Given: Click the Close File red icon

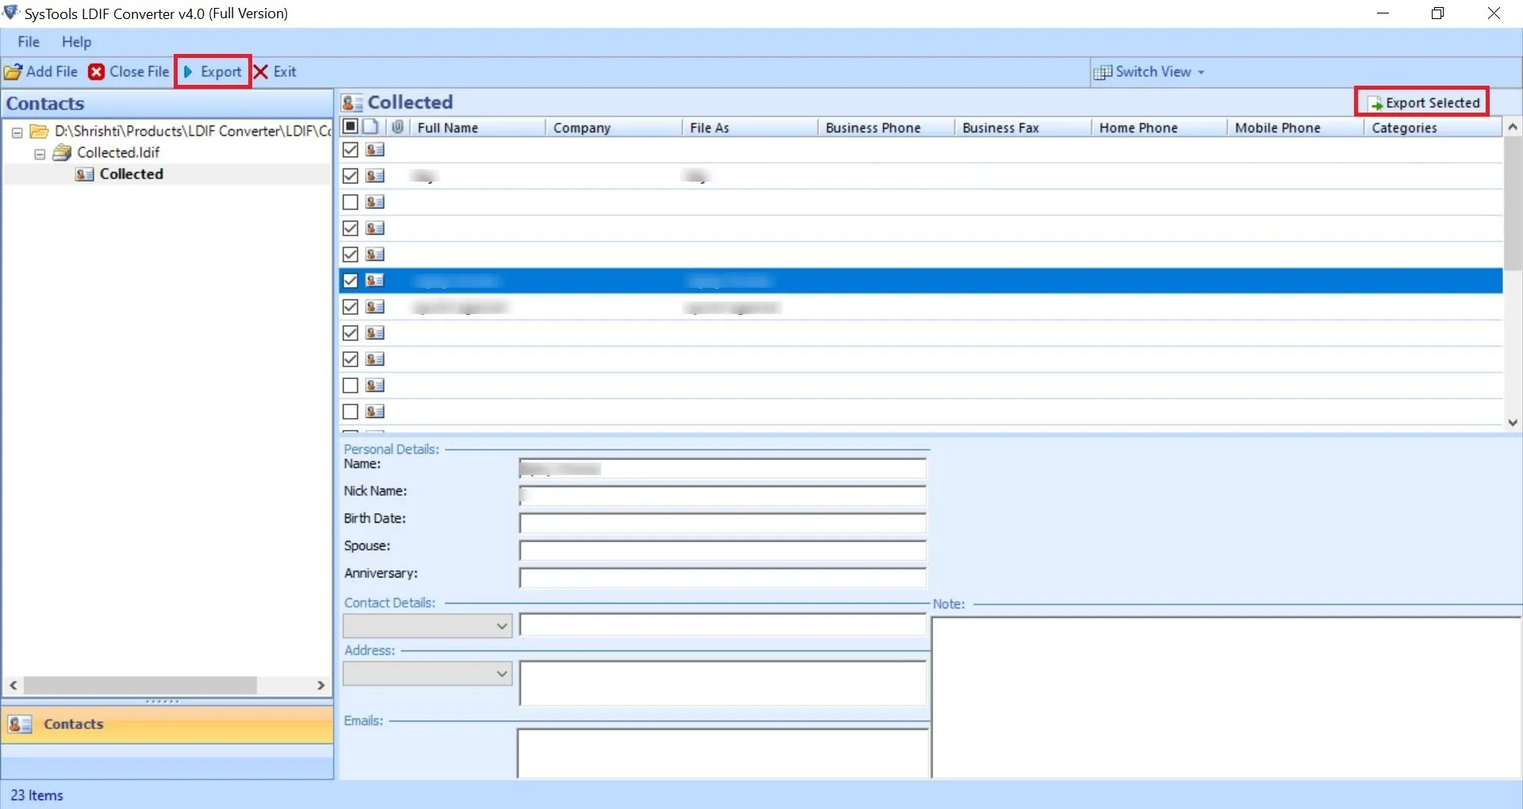Looking at the screenshot, I should pos(96,72).
